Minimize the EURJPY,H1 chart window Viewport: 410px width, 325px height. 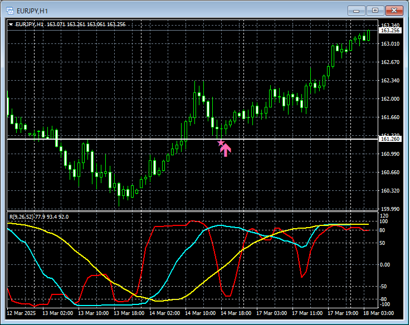pyautogui.click(x=356, y=11)
